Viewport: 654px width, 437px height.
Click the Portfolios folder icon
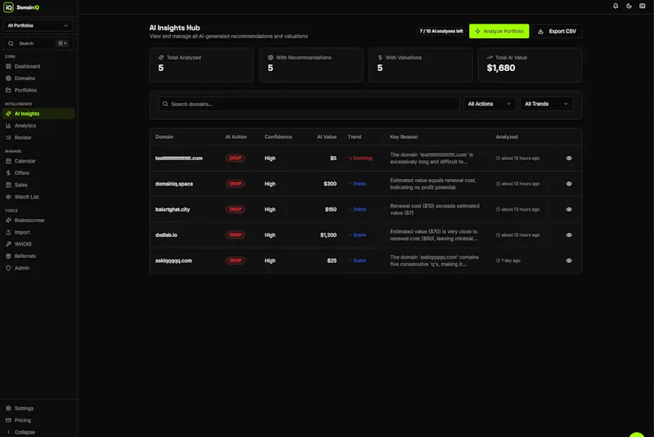[8, 90]
